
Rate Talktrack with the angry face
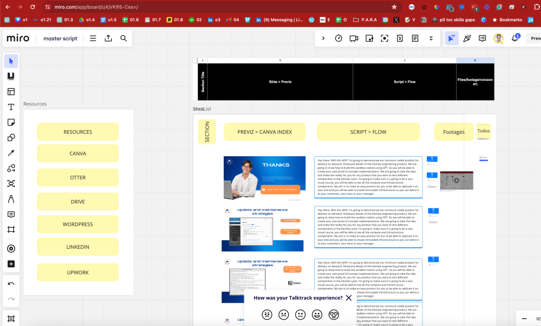coord(267,314)
